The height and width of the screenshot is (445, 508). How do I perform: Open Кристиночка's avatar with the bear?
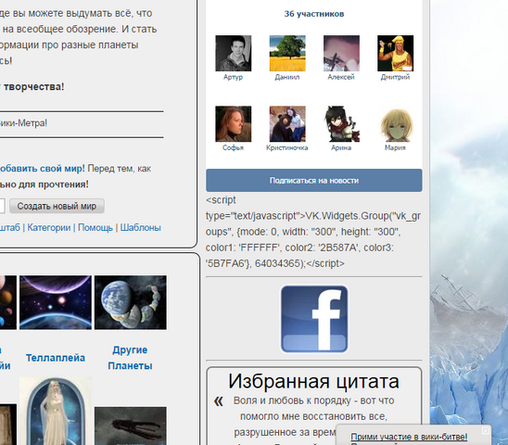(287, 124)
